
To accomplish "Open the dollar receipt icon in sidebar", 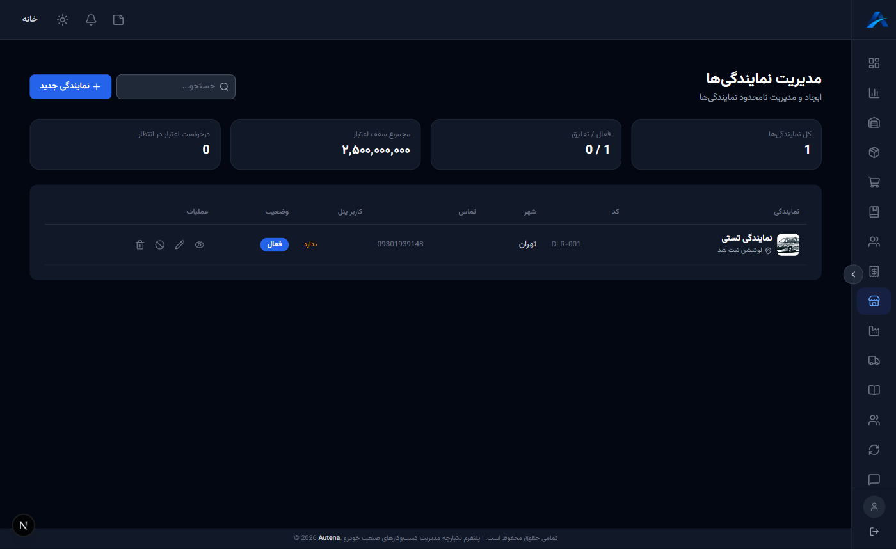I will point(874,271).
